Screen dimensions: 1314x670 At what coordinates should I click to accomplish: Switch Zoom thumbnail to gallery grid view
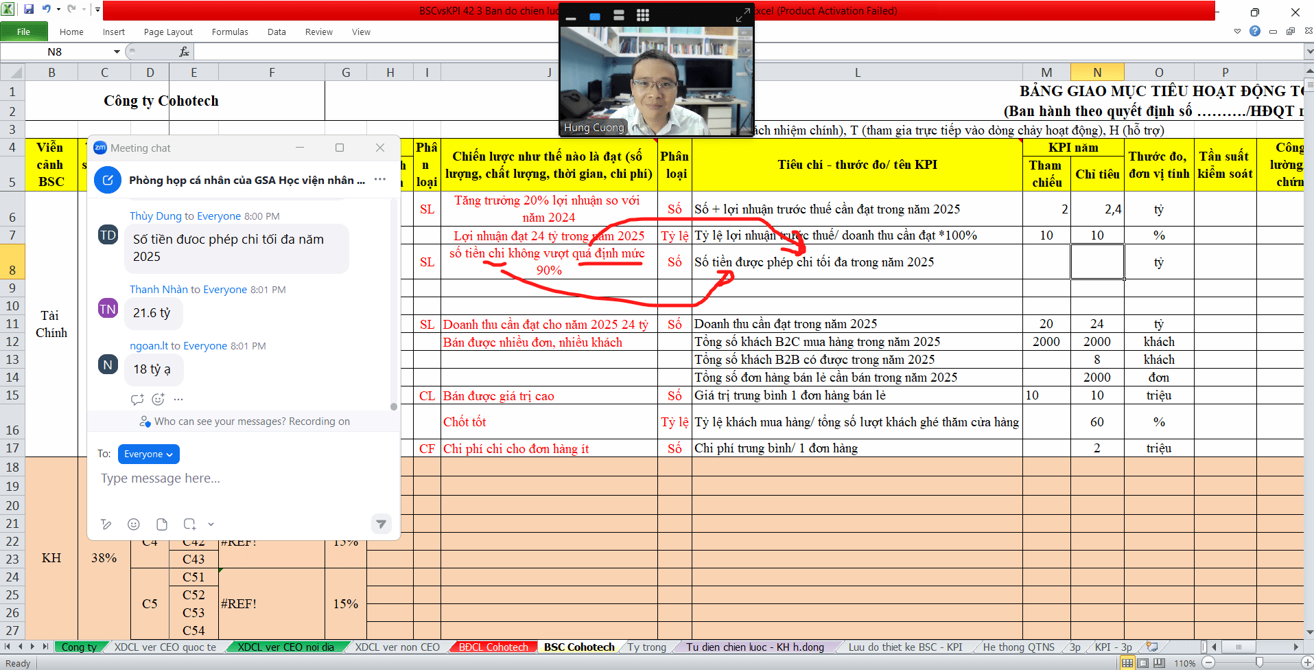[643, 15]
